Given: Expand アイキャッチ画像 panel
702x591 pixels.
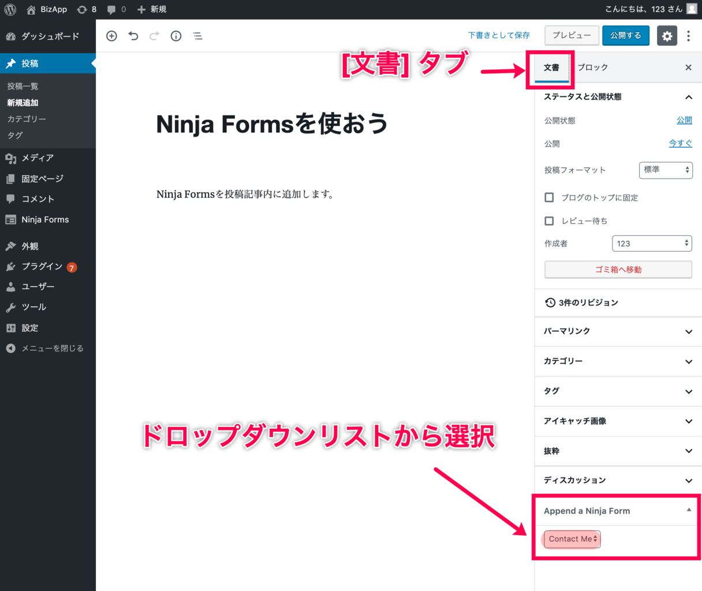Looking at the screenshot, I should (x=618, y=421).
